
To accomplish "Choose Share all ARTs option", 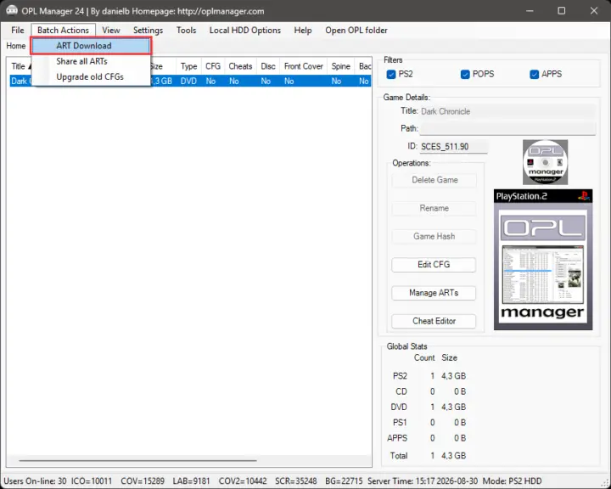I will tap(91, 61).
